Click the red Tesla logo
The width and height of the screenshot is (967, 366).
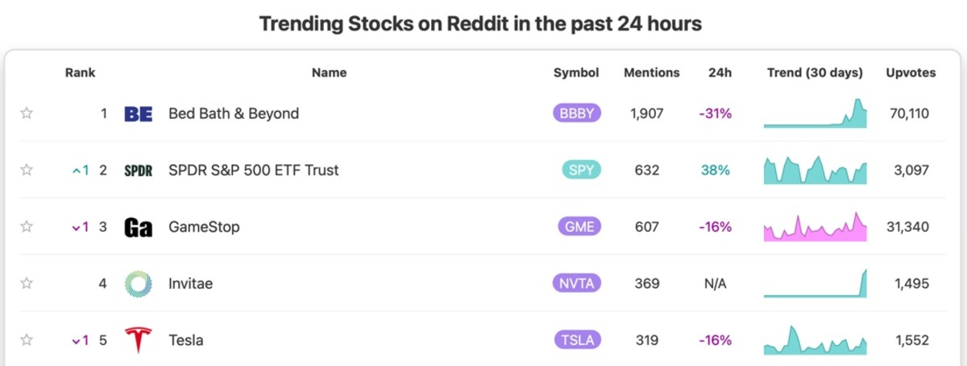pyautogui.click(x=139, y=340)
